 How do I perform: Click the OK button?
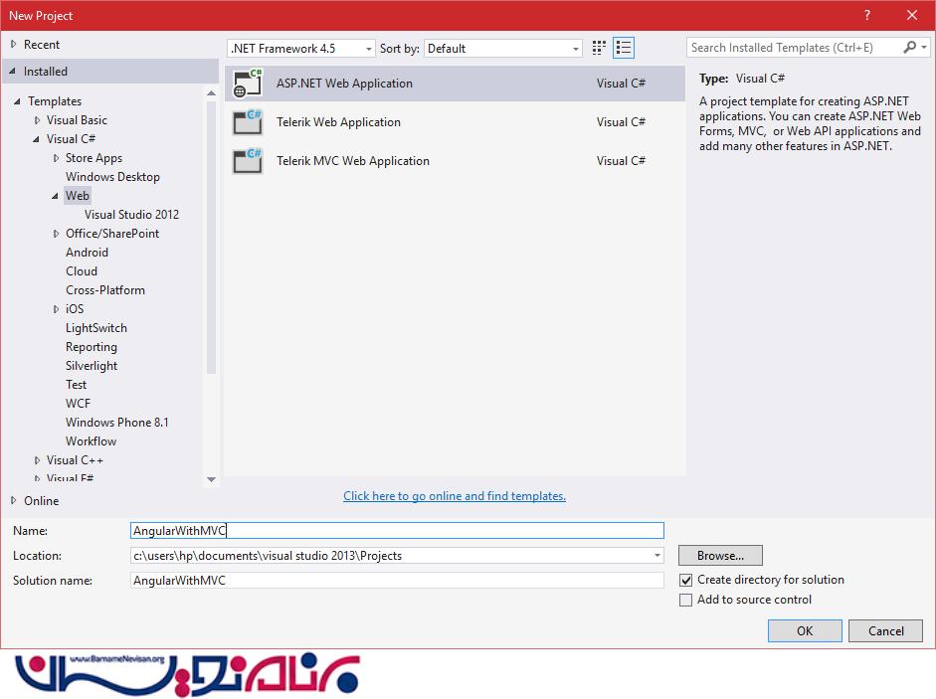tap(805, 630)
